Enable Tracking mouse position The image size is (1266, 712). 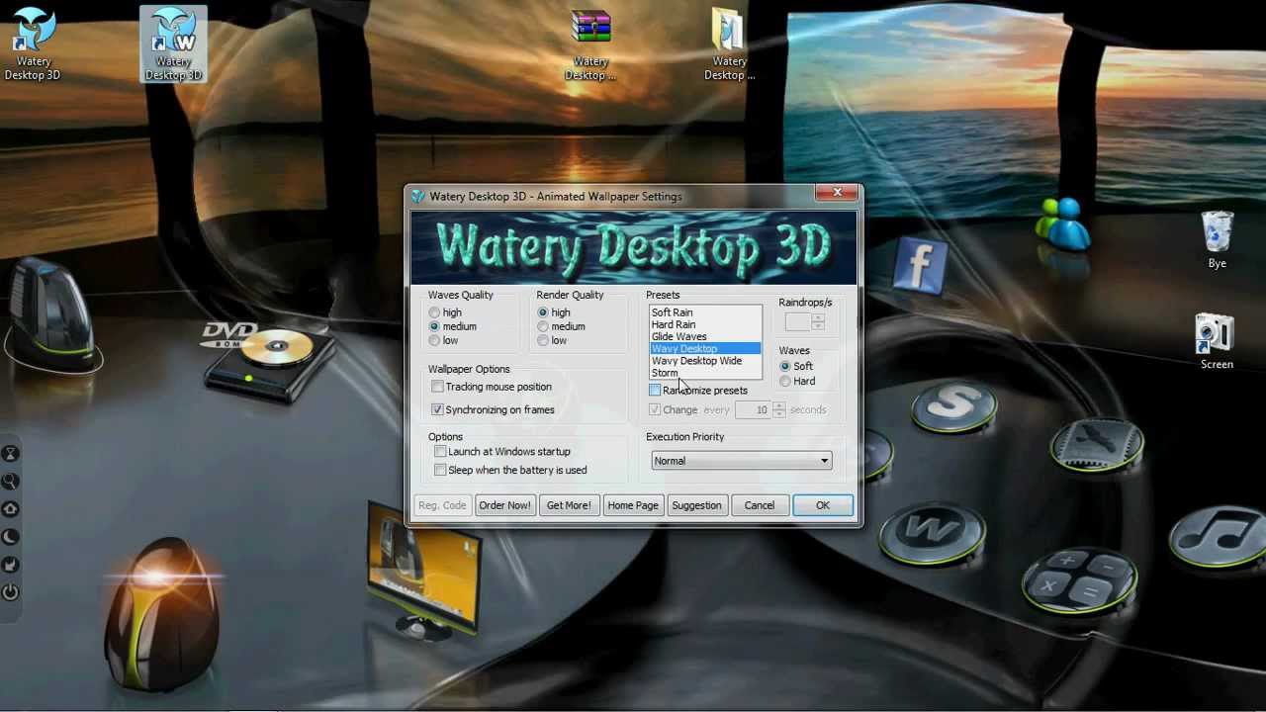437,387
